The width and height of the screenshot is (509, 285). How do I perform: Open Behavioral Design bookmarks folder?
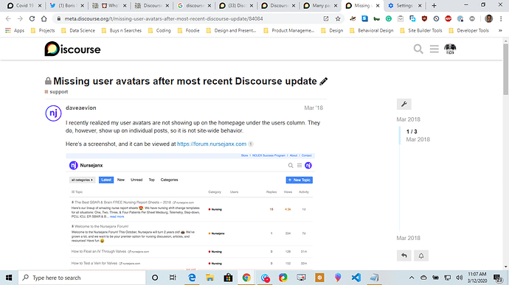click(371, 30)
